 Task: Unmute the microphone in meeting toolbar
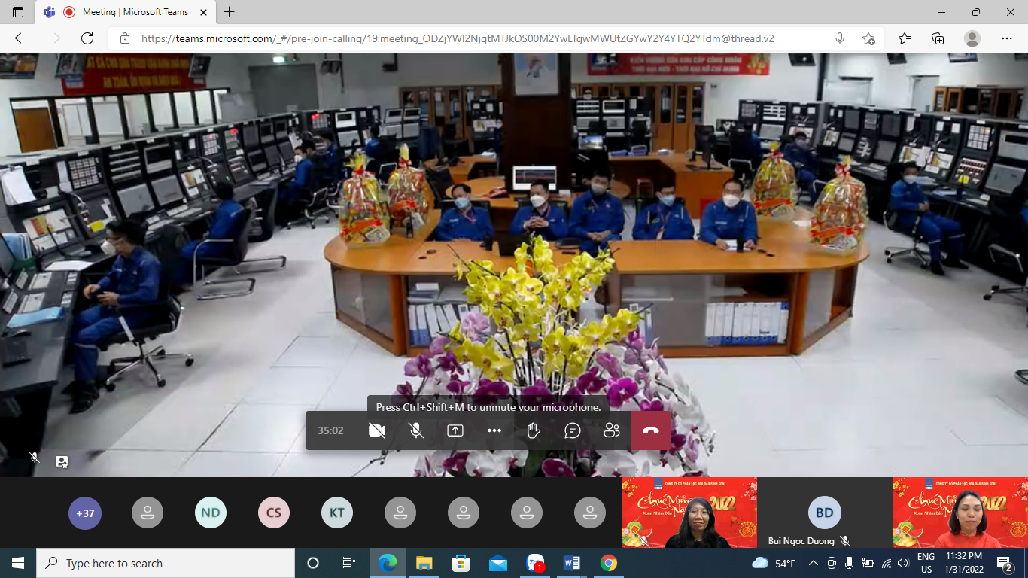415,430
